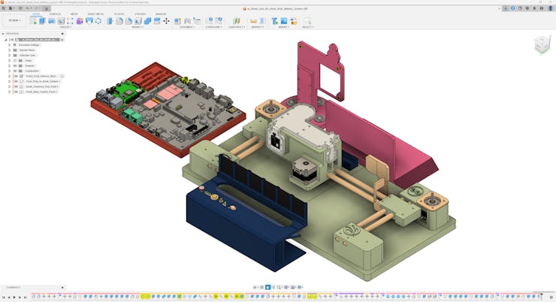Click the ViewCube in the corner
556x302 pixels.
click(541, 46)
